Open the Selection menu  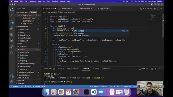[32, 1]
